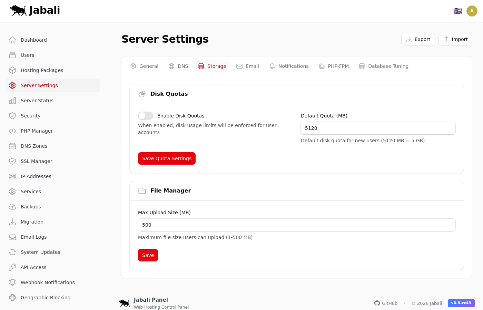Toggle the Enable Disk Quotas switch
Image resolution: width=483 pixels, height=310 pixels.
146,116
